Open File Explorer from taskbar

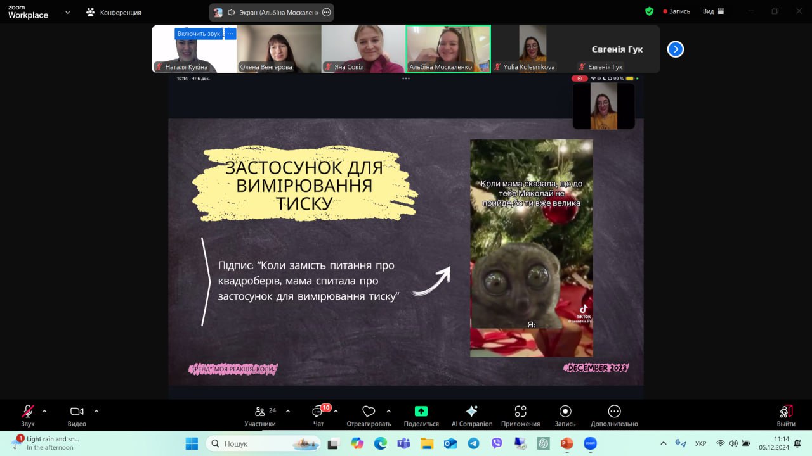[x=427, y=443]
